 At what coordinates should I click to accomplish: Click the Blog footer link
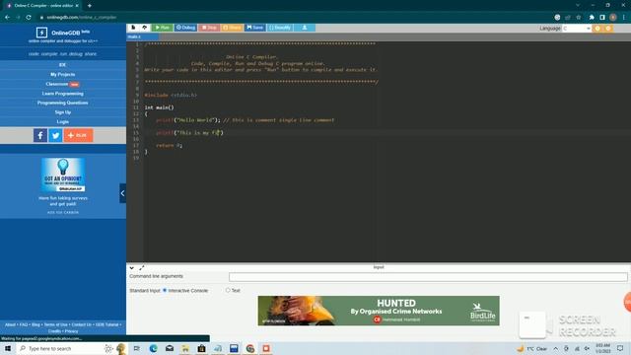coord(35,324)
